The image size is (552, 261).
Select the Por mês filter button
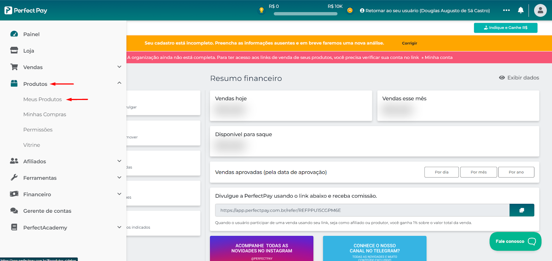[479, 172]
